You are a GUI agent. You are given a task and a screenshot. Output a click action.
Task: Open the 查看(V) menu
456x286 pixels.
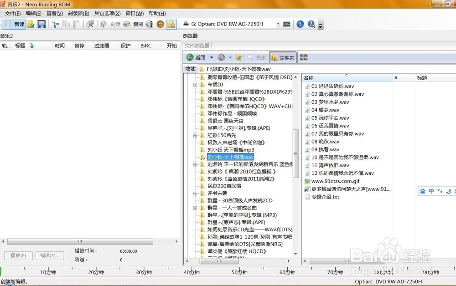coord(55,13)
